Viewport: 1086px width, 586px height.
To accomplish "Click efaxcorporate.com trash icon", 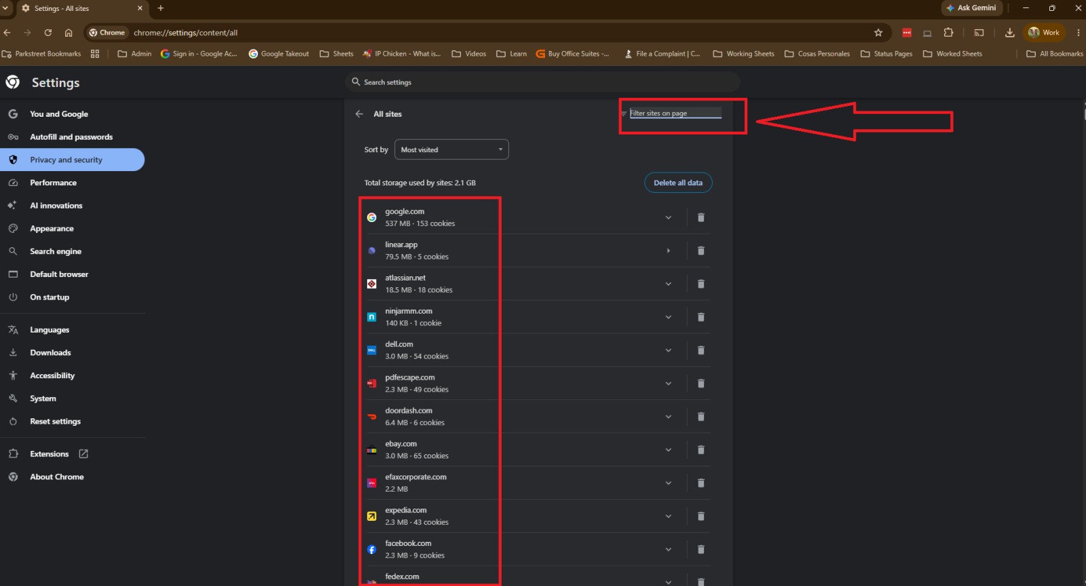I will point(701,483).
